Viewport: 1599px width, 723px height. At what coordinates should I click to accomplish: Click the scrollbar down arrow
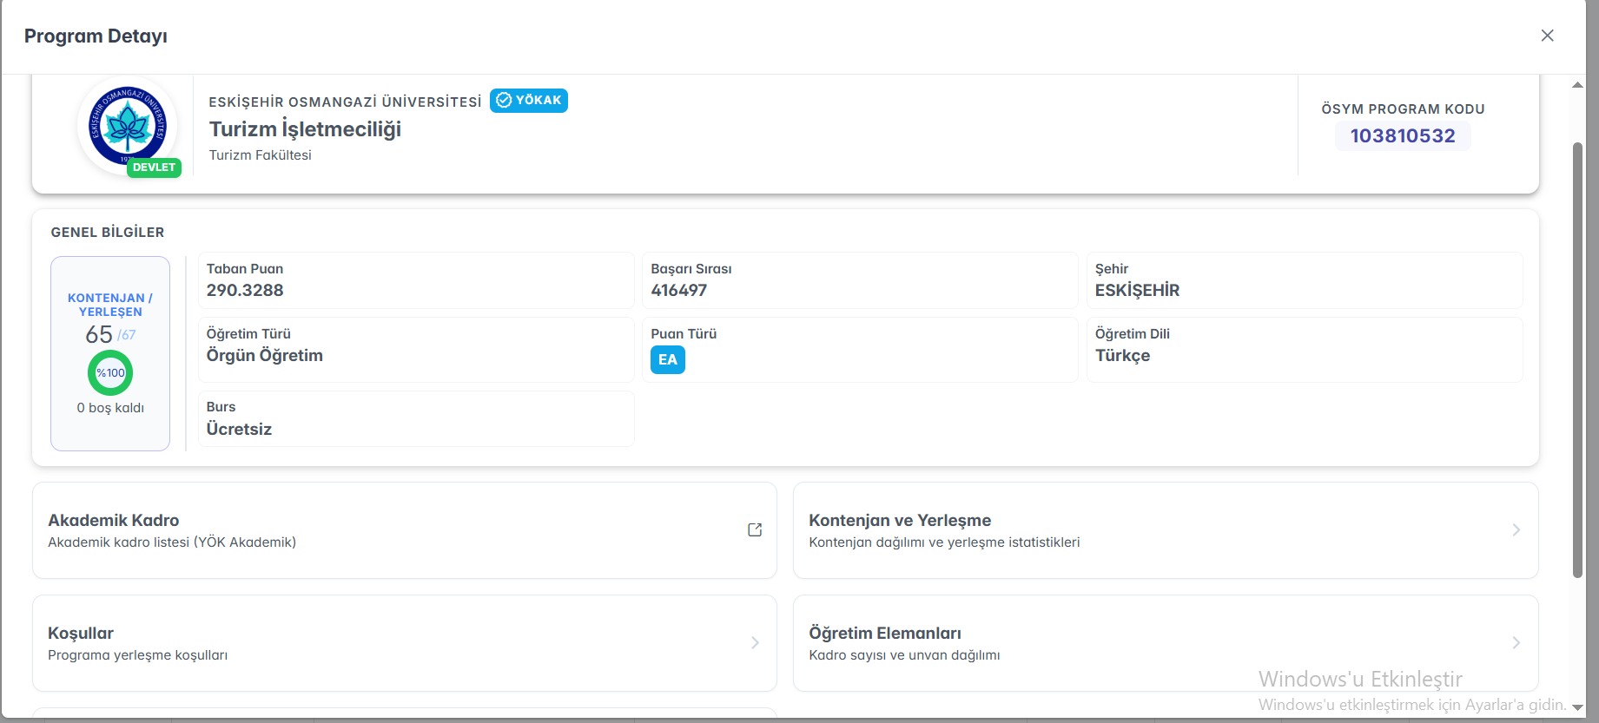(1577, 707)
